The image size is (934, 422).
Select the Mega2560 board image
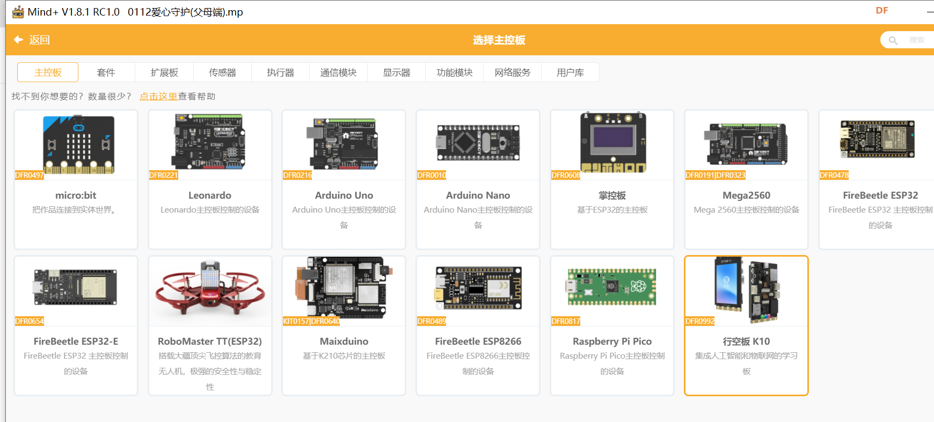pyautogui.click(x=746, y=143)
